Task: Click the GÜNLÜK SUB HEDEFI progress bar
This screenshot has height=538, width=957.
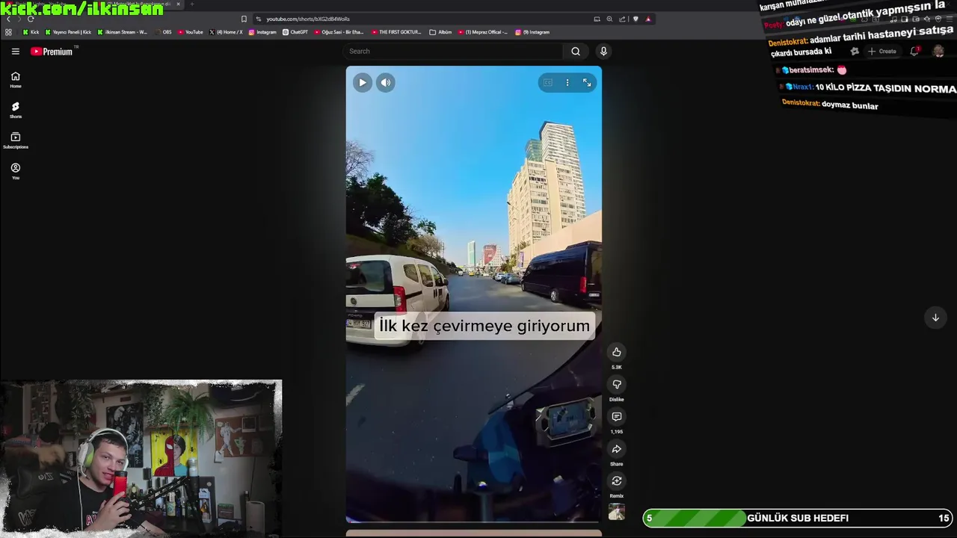Action: coord(798,518)
